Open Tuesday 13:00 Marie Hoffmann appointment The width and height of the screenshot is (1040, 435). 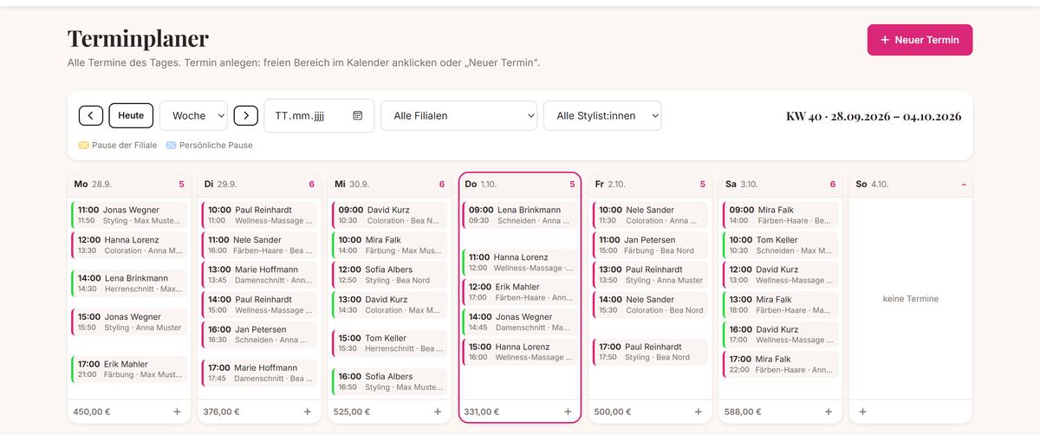tap(259, 275)
